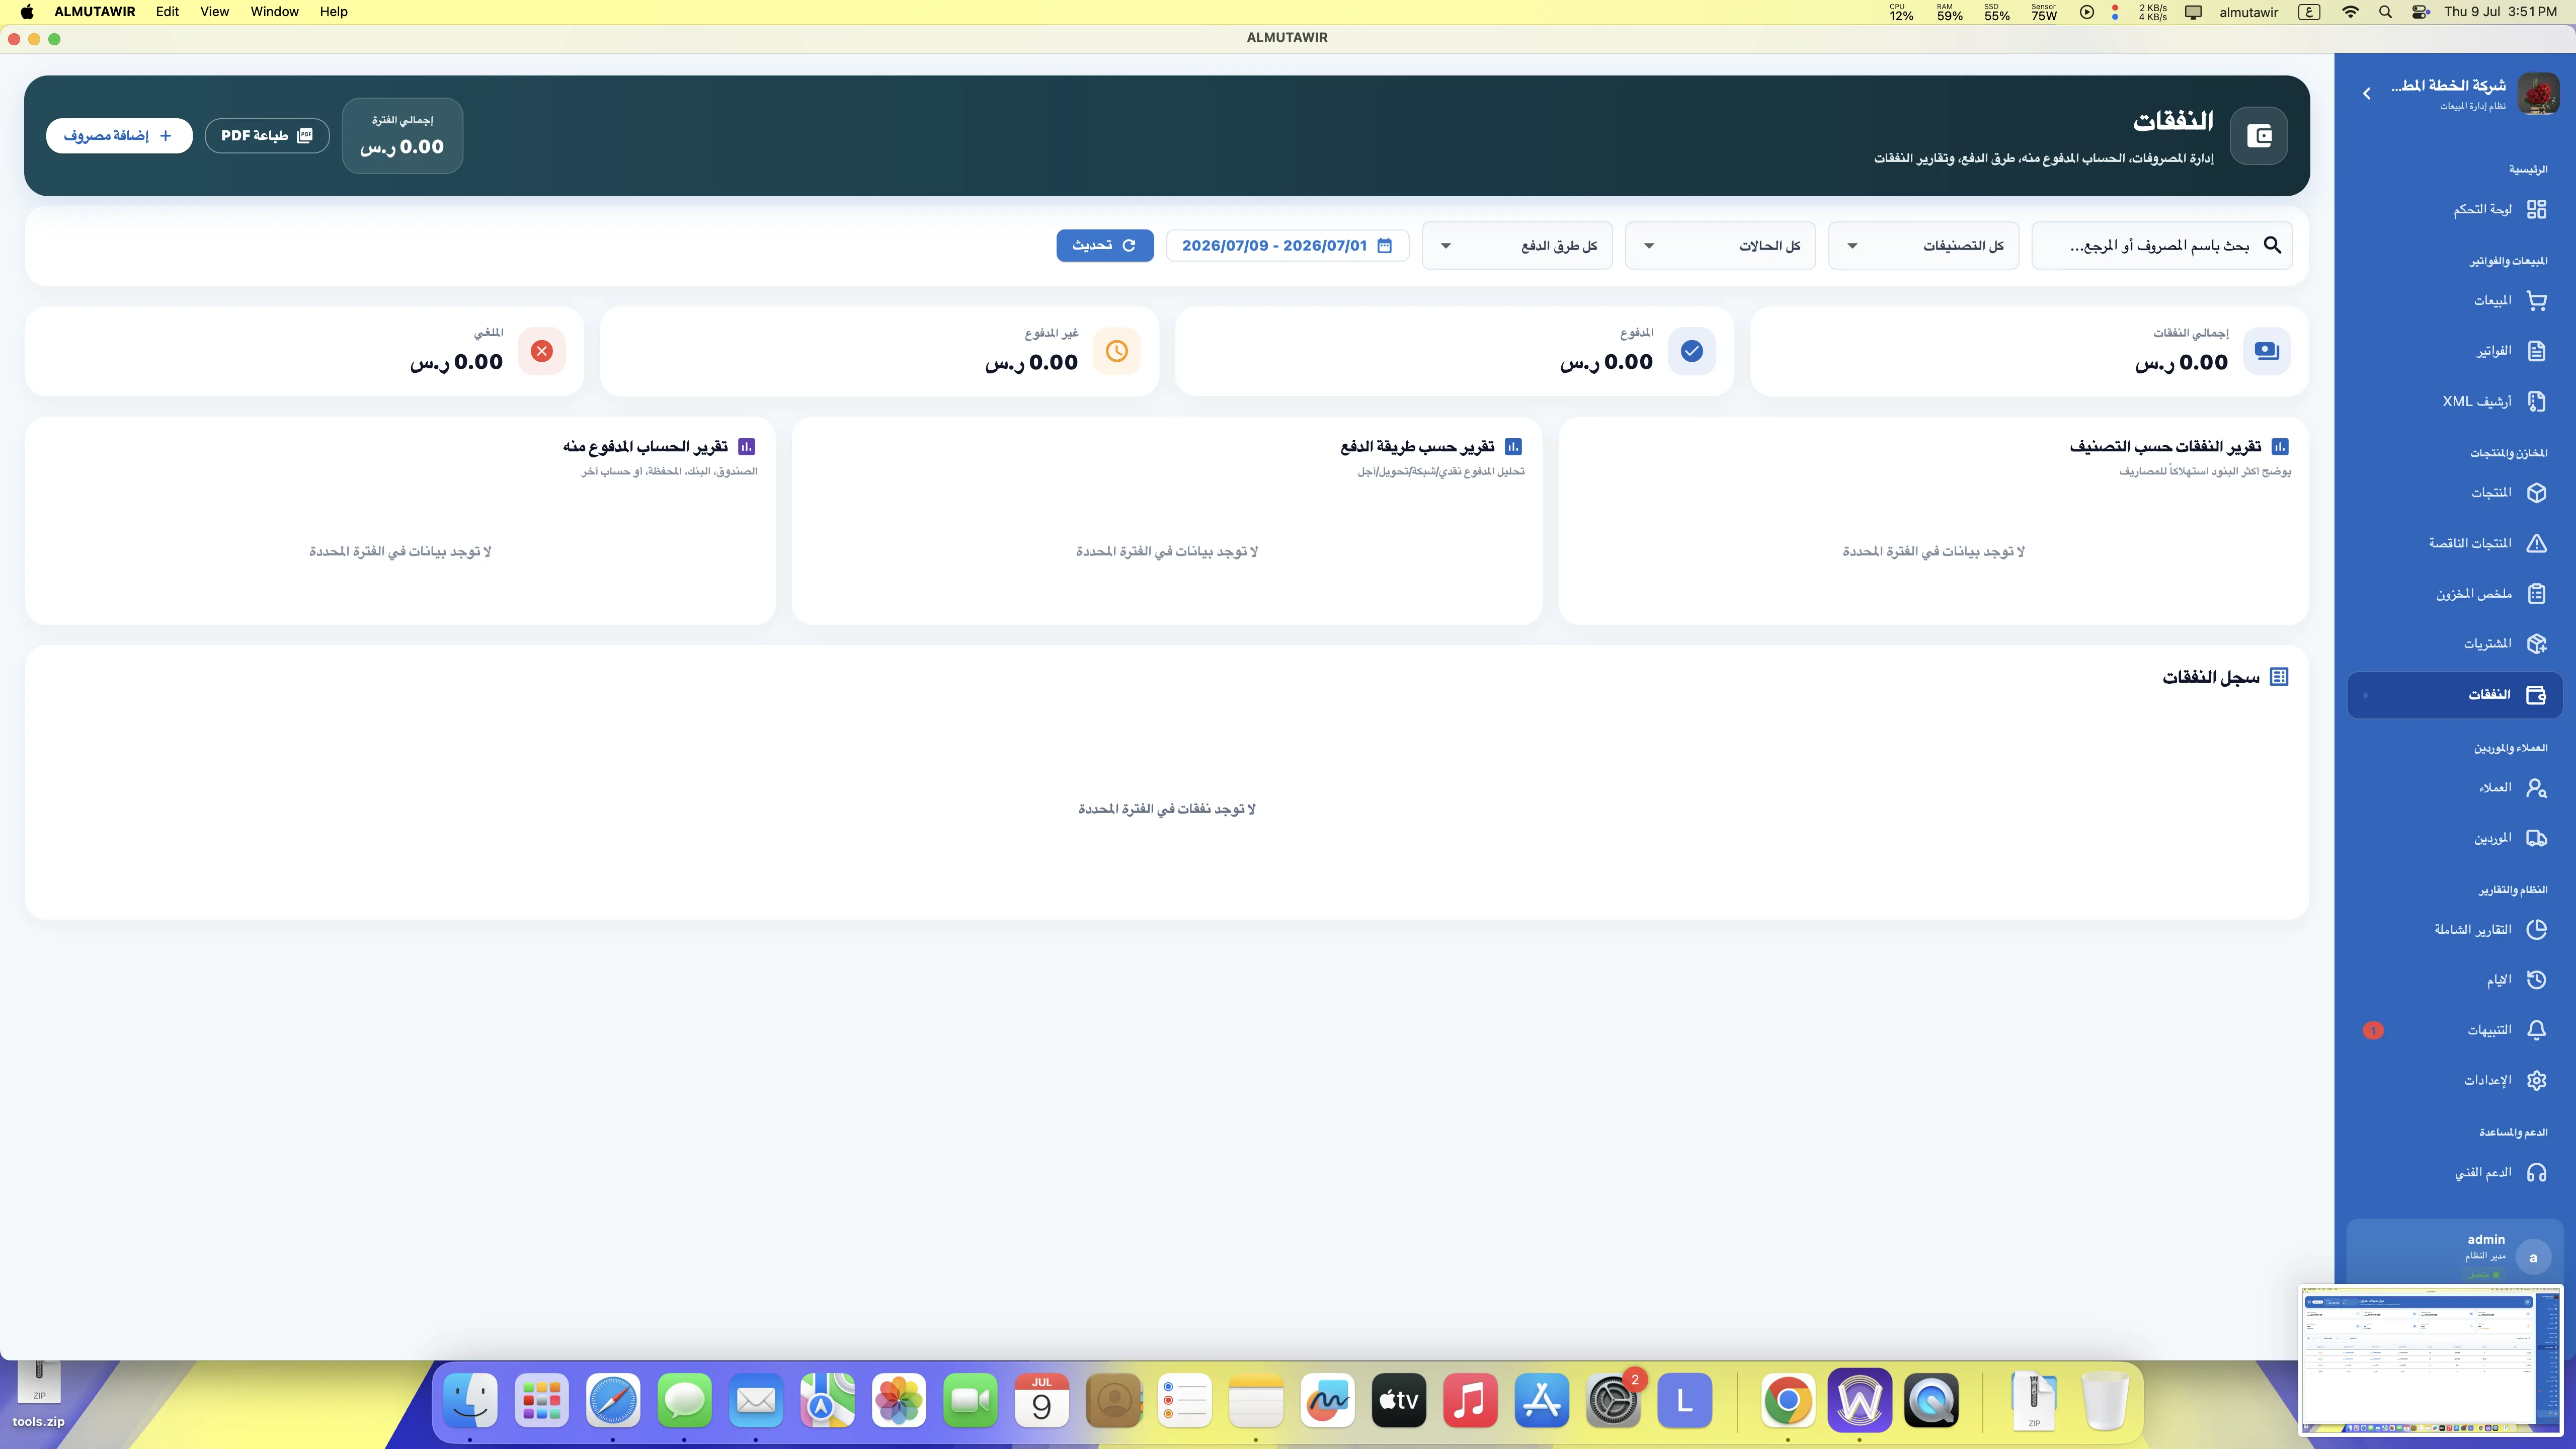This screenshot has height=1449, width=2576.
Task: Open days الأيام history icon
Action: pos(2536,980)
